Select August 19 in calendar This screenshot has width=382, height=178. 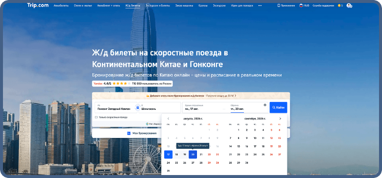185,155
